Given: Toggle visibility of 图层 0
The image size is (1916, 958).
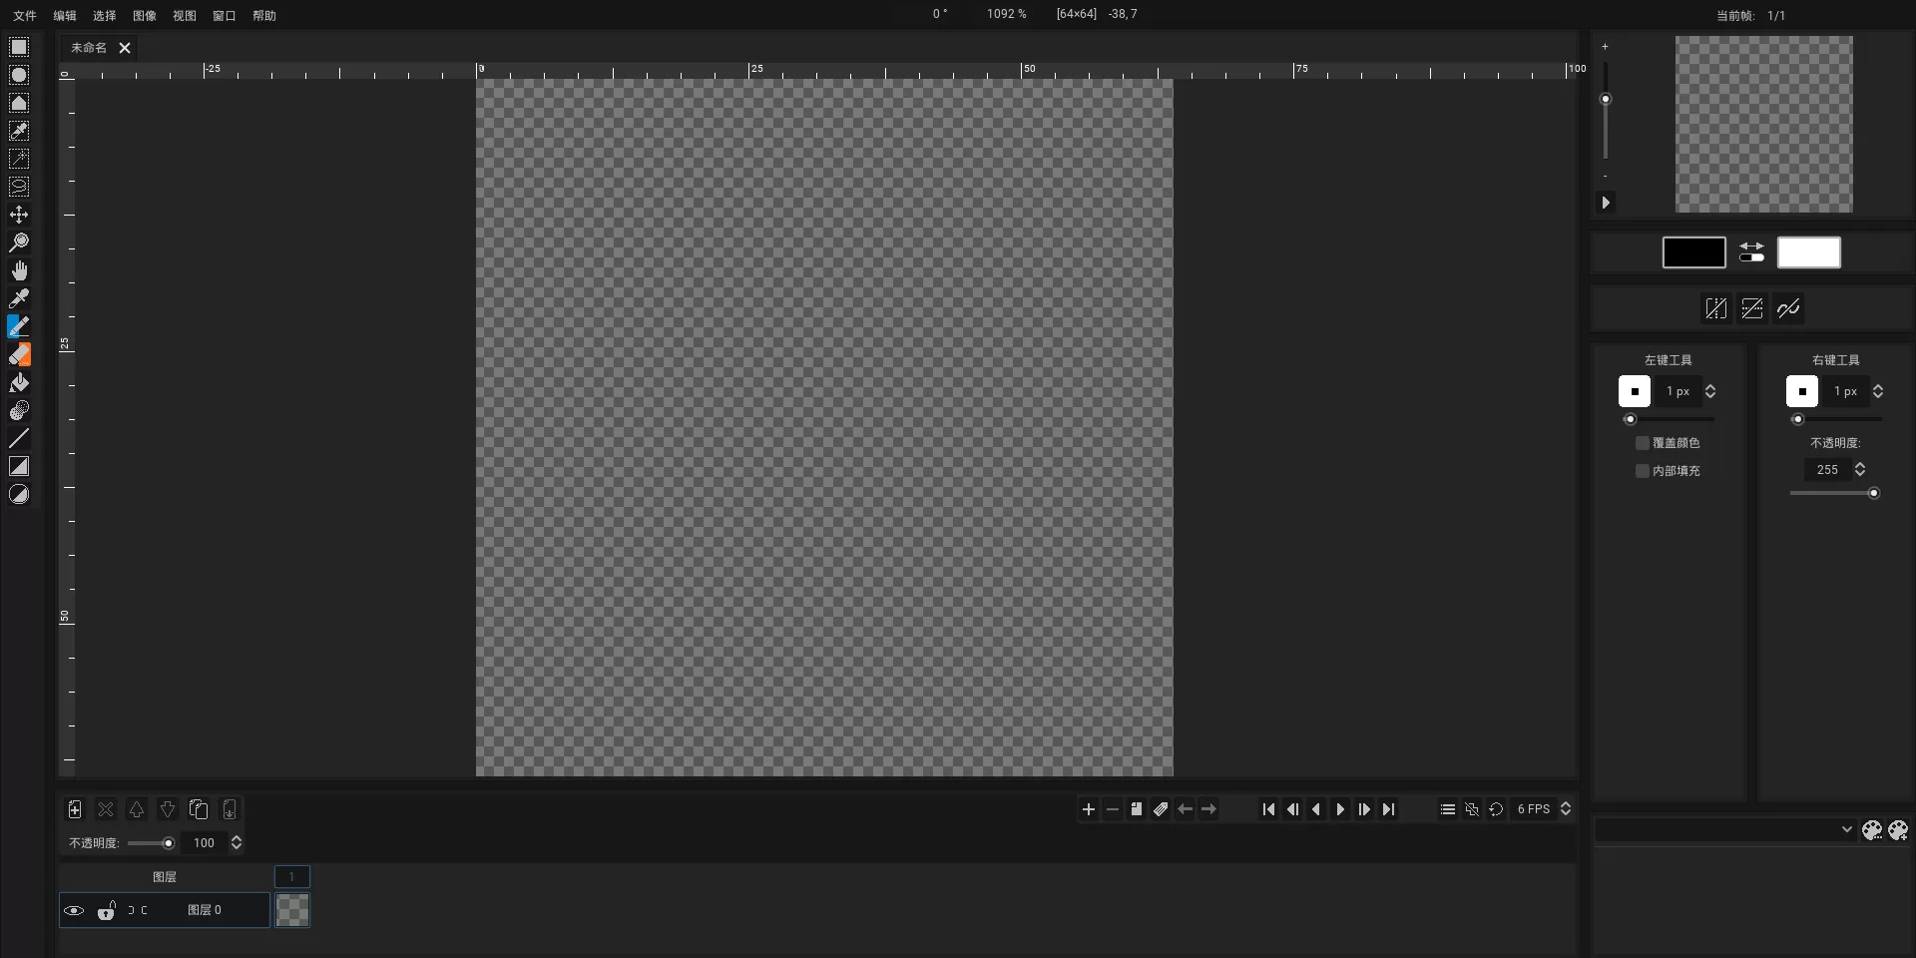Looking at the screenshot, I should pos(75,911).
